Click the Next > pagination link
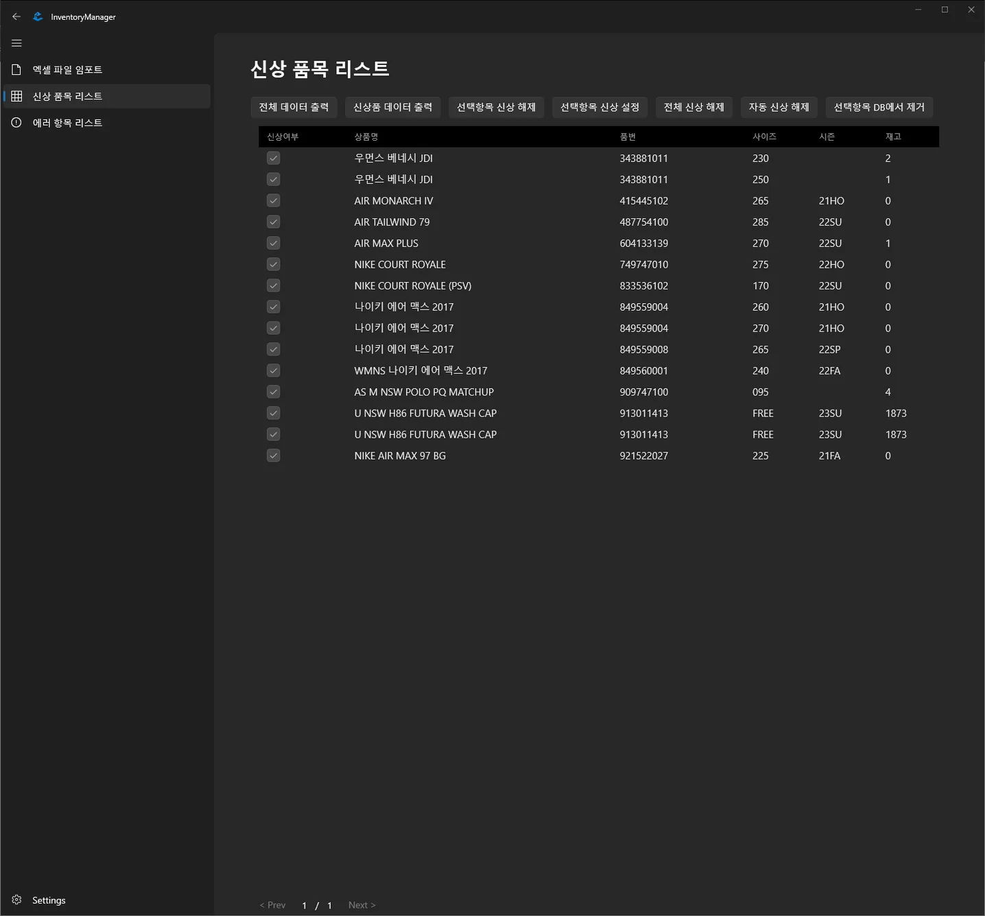985x916 pixels. click(361, 905)
